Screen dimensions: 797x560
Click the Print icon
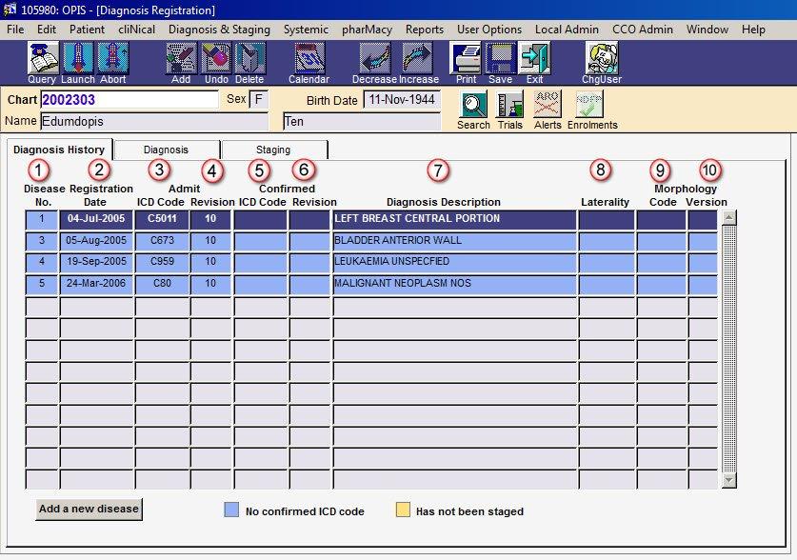pyautogui.click(x=466, y=58)
